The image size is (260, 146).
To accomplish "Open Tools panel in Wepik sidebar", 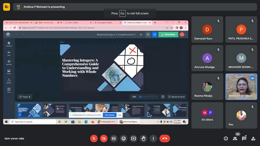I will tap(9, 90).
